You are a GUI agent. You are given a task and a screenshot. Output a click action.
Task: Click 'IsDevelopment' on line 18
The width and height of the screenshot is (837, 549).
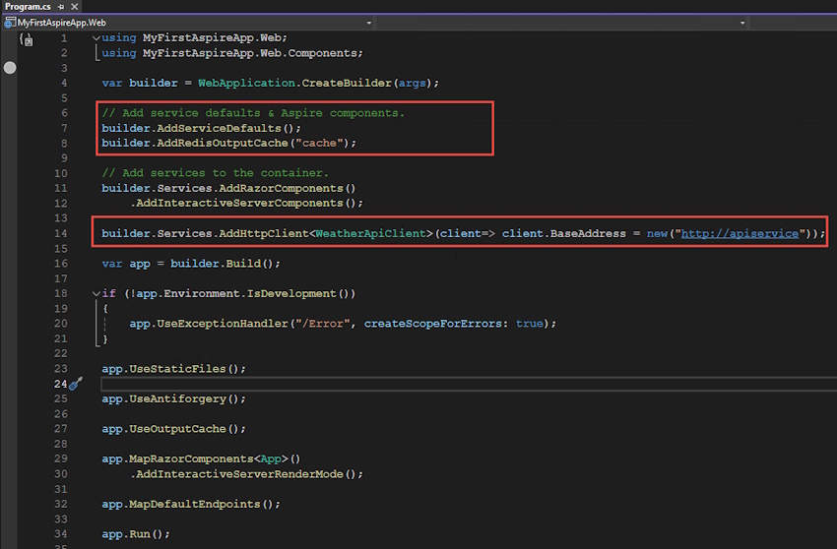[x=291, y=293]
